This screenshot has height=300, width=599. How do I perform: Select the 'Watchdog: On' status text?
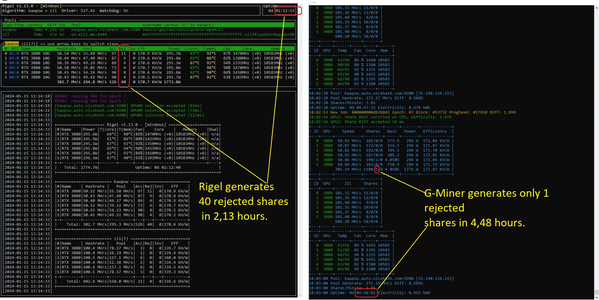pyautogui.click(x=114, y=11)
